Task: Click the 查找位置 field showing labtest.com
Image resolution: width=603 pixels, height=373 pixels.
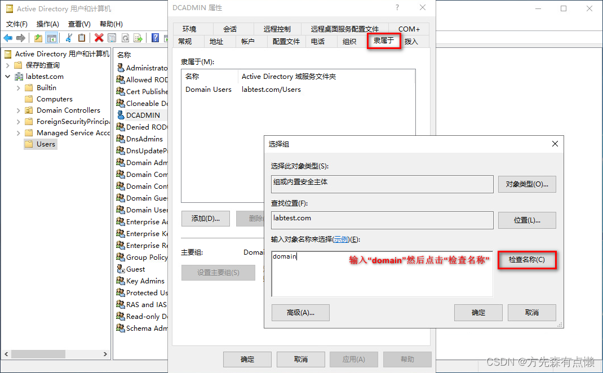Action: coord(382,220)
